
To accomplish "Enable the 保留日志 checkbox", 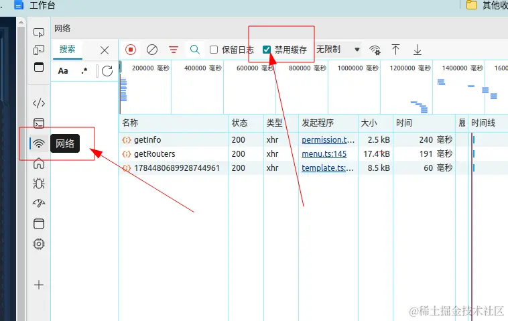I will (214, 50).
